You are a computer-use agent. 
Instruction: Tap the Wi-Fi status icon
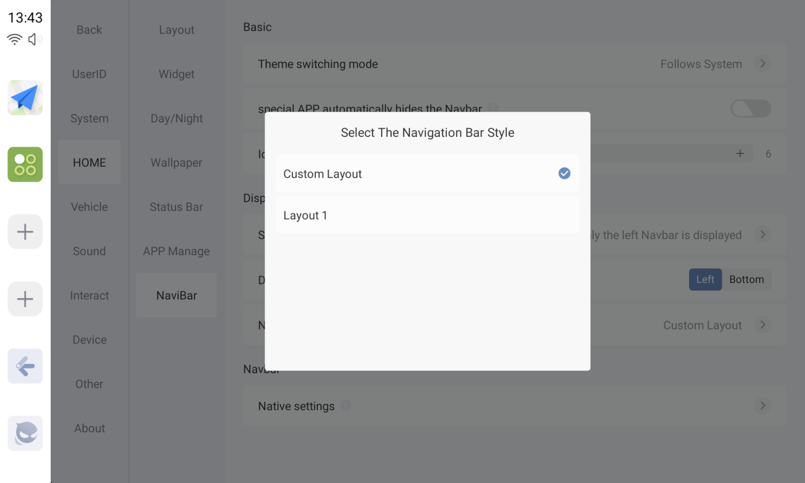[15, 40]
